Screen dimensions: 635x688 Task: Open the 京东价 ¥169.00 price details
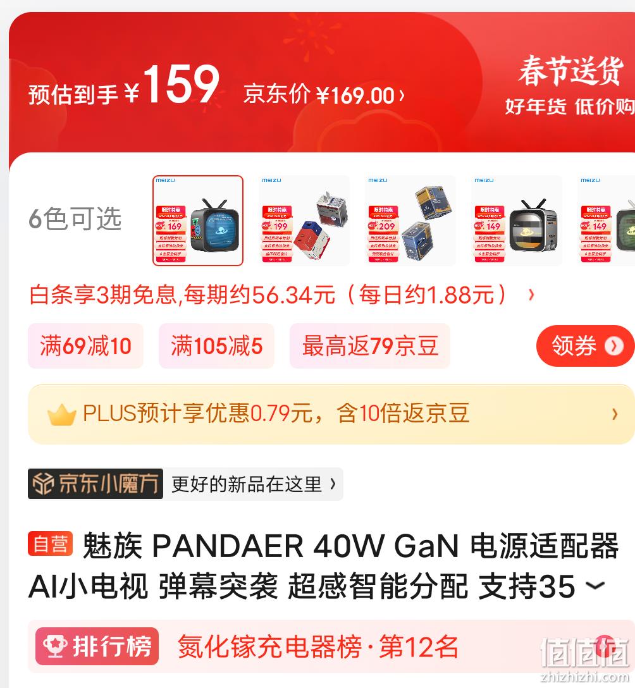[324, 95]
